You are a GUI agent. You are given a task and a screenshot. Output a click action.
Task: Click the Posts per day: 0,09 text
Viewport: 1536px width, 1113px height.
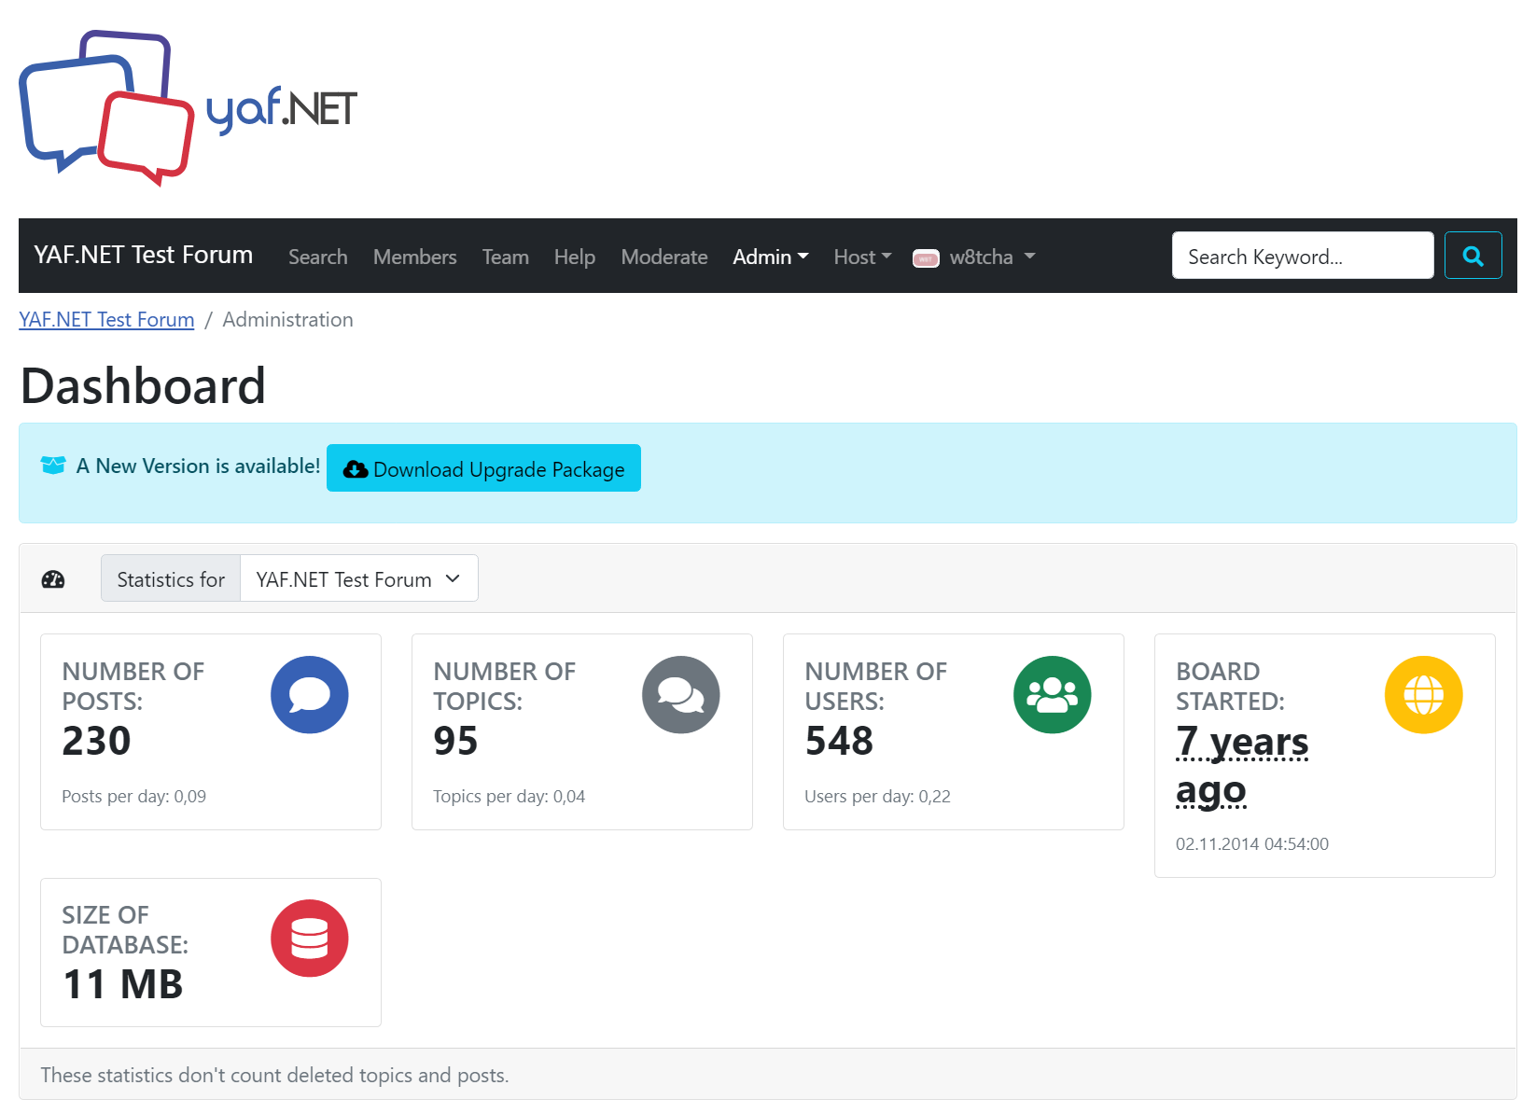[134, 796]
